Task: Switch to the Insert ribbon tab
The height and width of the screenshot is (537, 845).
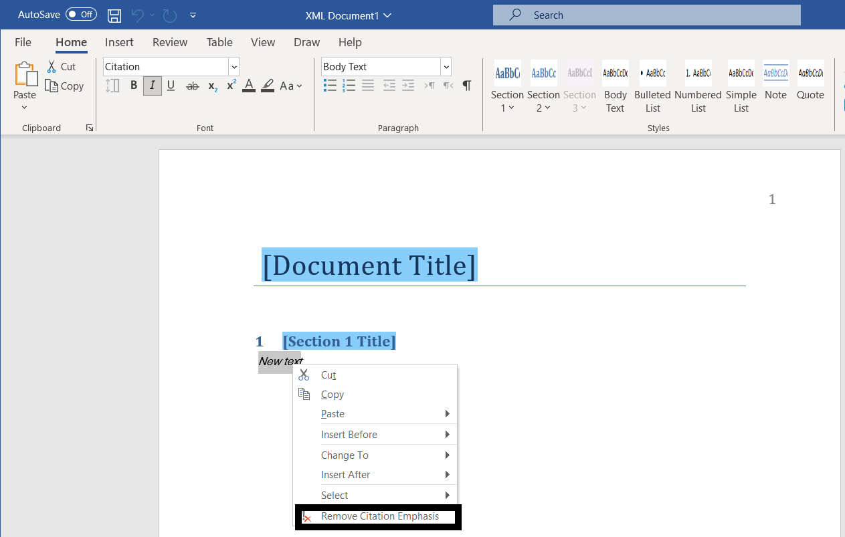Action: pyautogui.click(x=119, y=42)
